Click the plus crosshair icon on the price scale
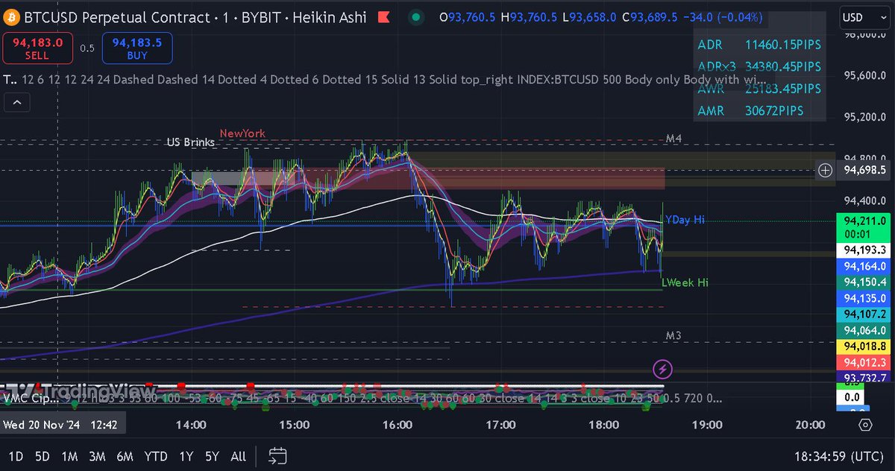The width and height of the screenshot is (895, 471). pyautogui.click(x=825, y=171)
